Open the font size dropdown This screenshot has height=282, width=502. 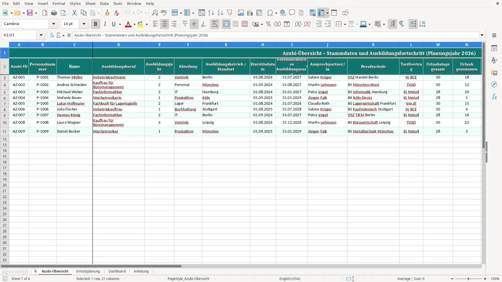pos(84,24)
